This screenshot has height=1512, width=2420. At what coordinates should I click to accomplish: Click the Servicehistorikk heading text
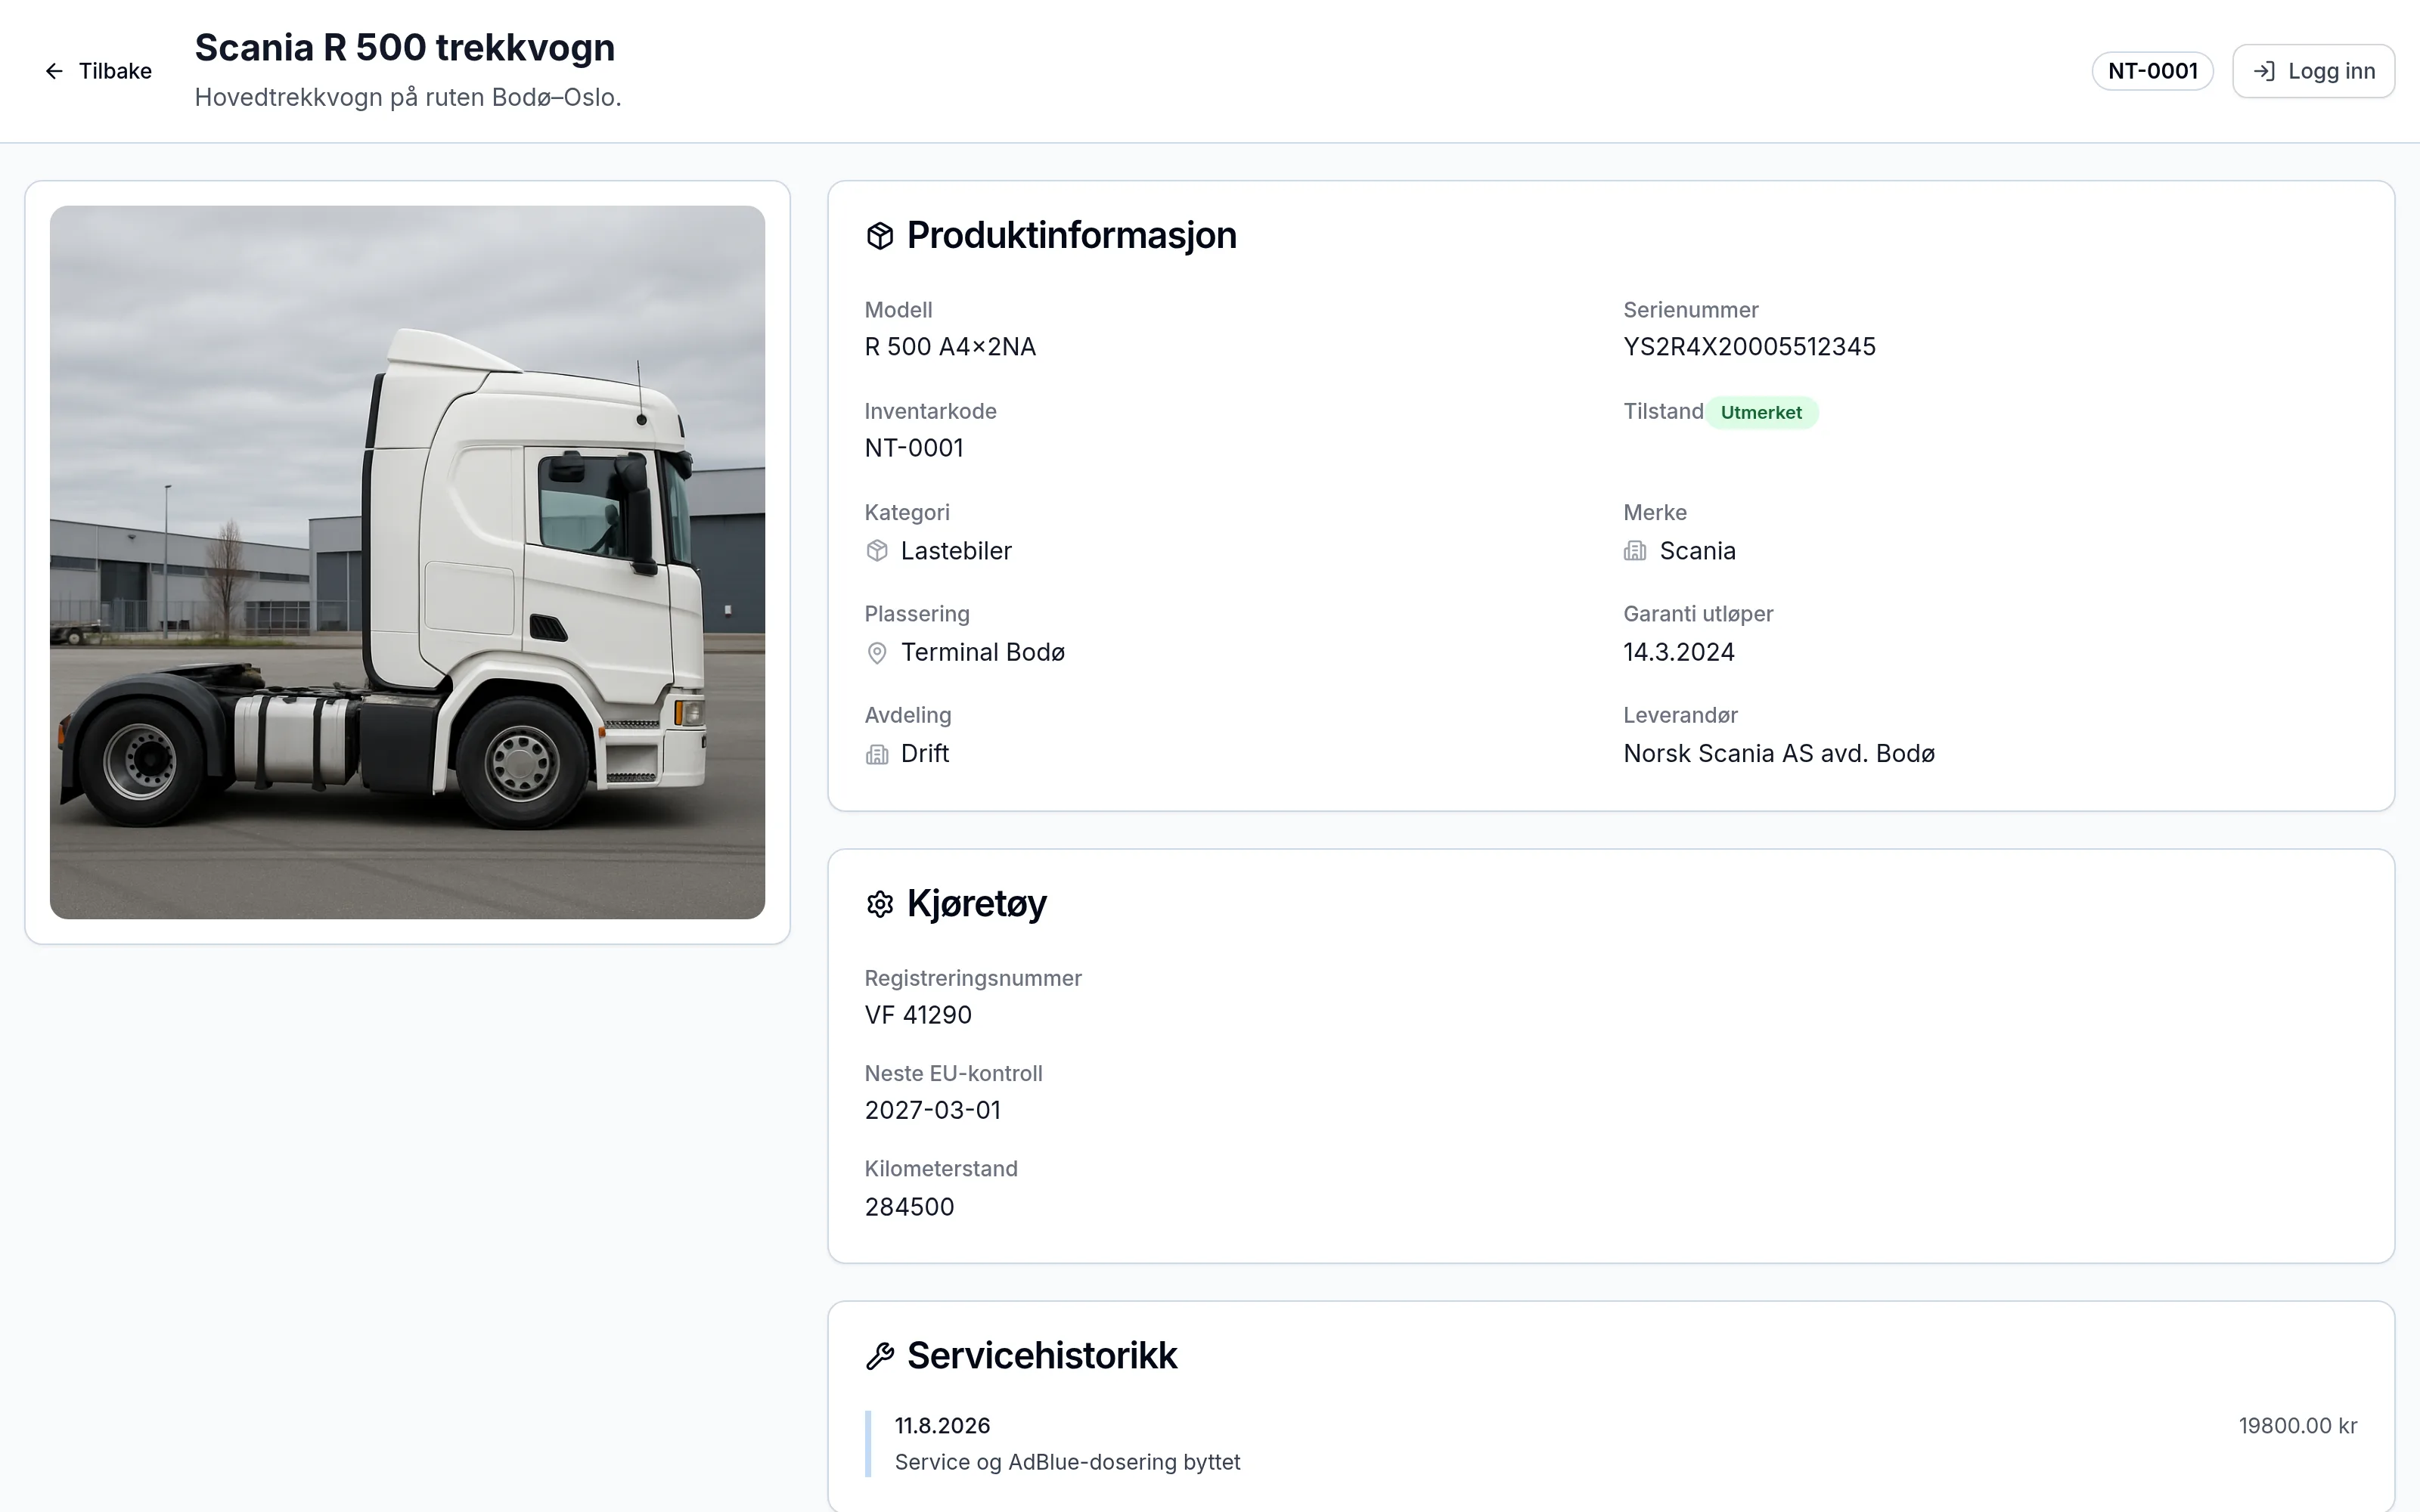[x=1042, y=1356]
